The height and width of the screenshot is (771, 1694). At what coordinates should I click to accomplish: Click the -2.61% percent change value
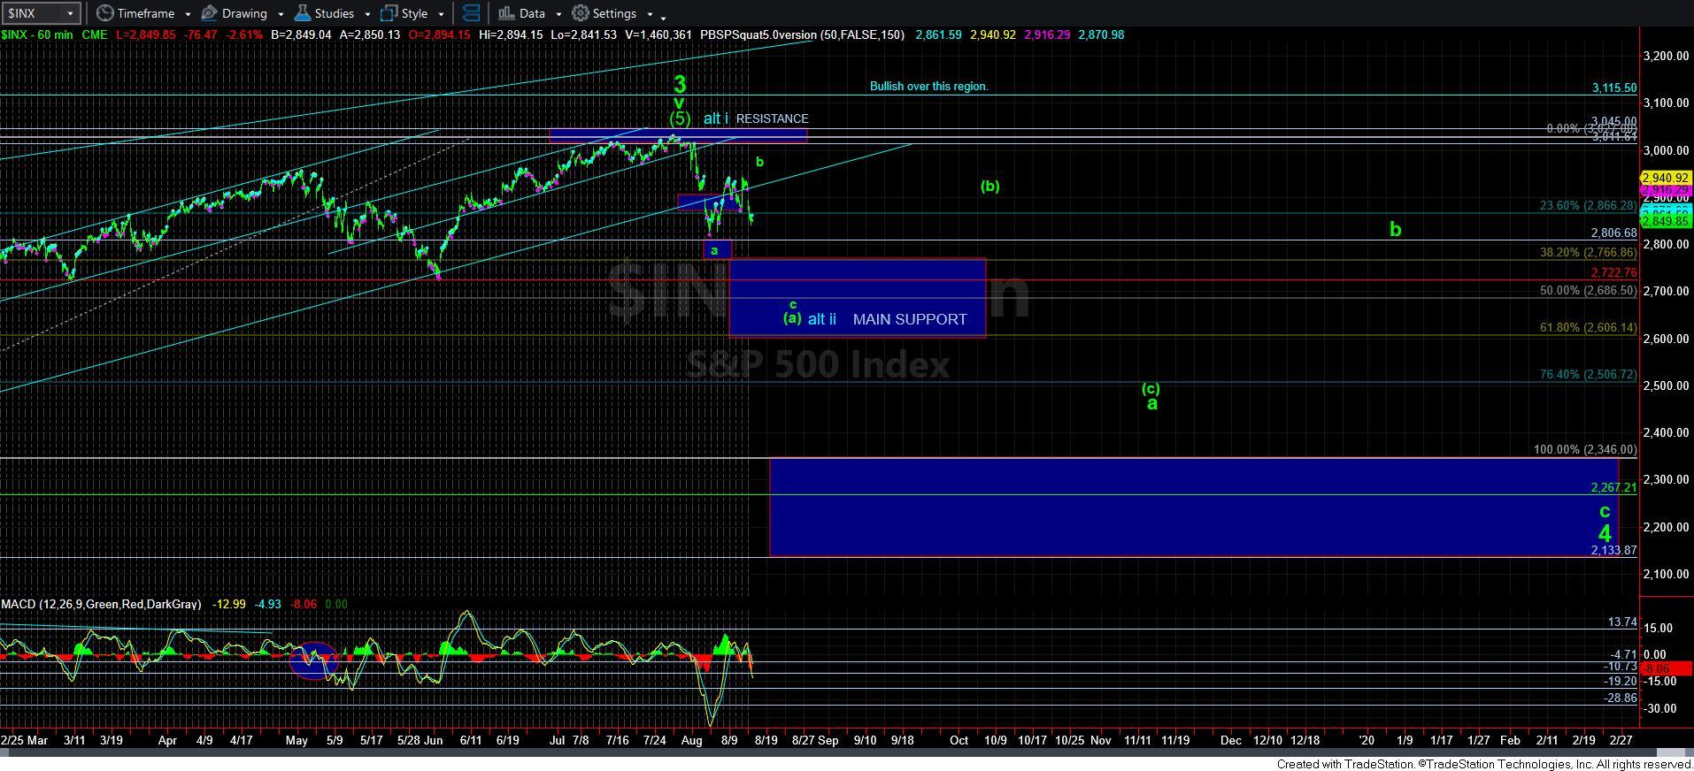coord(246,34)
